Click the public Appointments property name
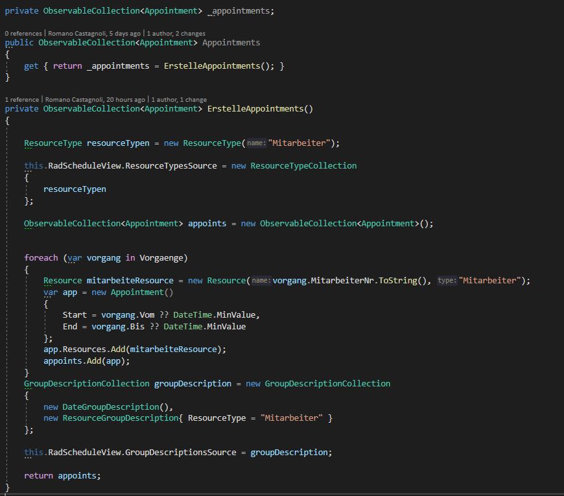564x496 pixels. click(231, 43)
